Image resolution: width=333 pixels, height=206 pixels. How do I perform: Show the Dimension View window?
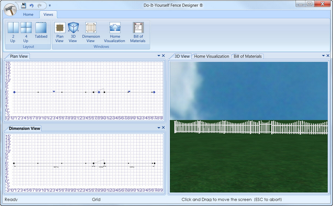click(91, 33)
